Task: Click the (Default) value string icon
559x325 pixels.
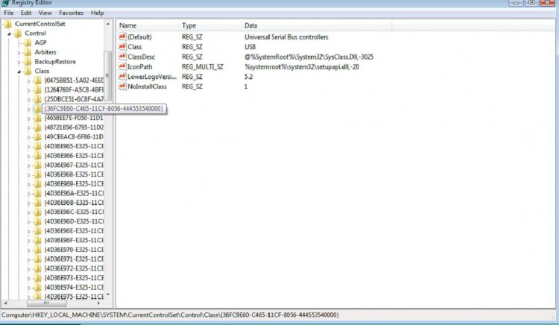Action: coord(122,37)
